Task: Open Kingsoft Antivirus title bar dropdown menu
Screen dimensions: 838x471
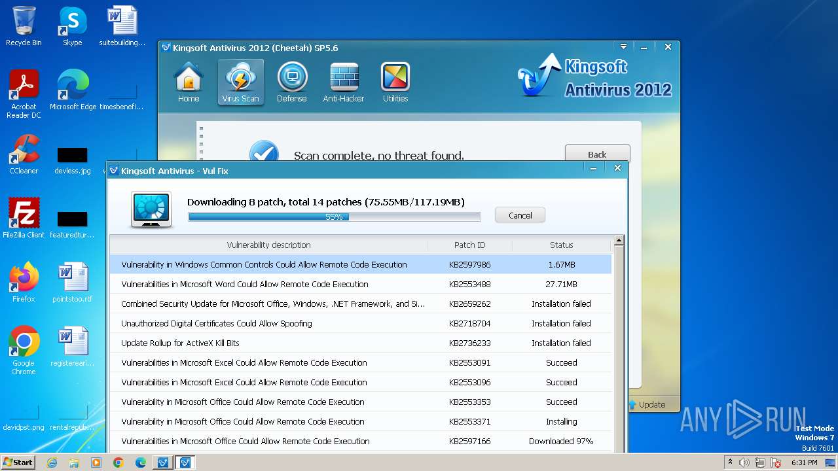Action: tap(624, 47)
